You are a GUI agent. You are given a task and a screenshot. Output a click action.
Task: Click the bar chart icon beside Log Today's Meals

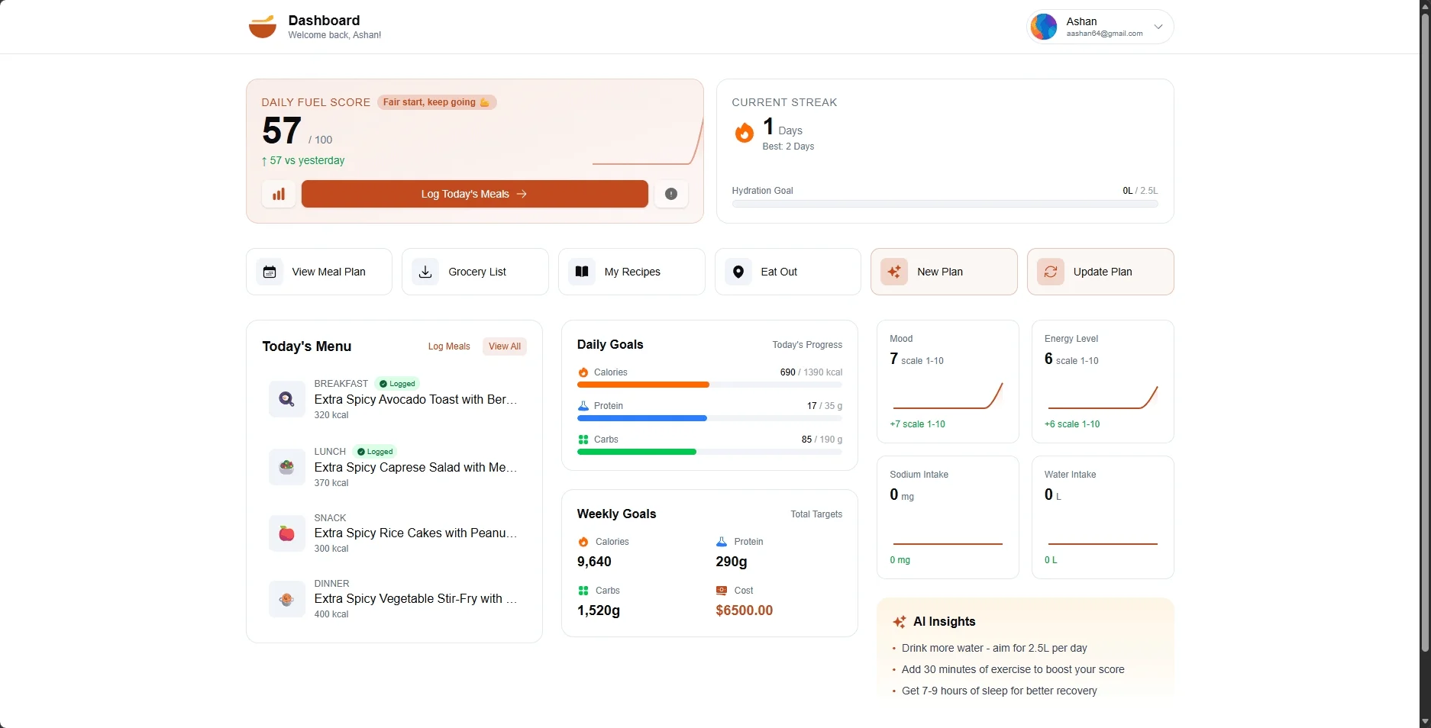pyautogui.click(x=279, y=194)
